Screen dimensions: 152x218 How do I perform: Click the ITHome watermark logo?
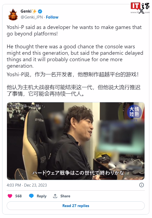[x=140, y=8]
